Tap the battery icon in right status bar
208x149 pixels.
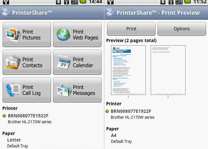click(x=188, y=1)
